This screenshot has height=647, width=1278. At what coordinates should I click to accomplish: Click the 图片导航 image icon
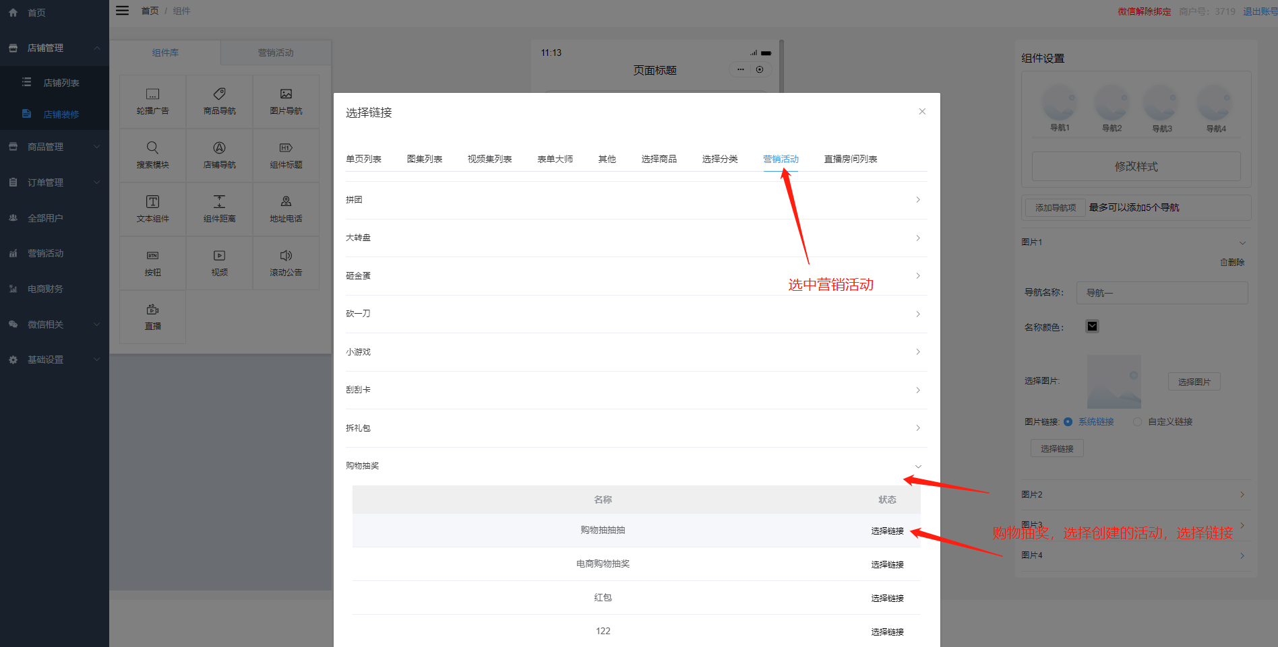tap(286, 94)
